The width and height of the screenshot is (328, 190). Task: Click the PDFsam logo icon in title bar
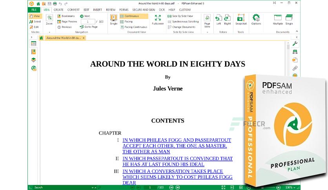coord(32,4)
